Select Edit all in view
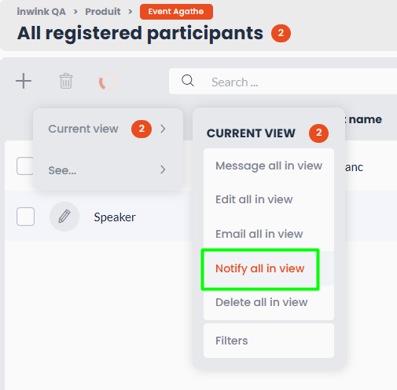The image size is (397, 390). pos(269,199)
